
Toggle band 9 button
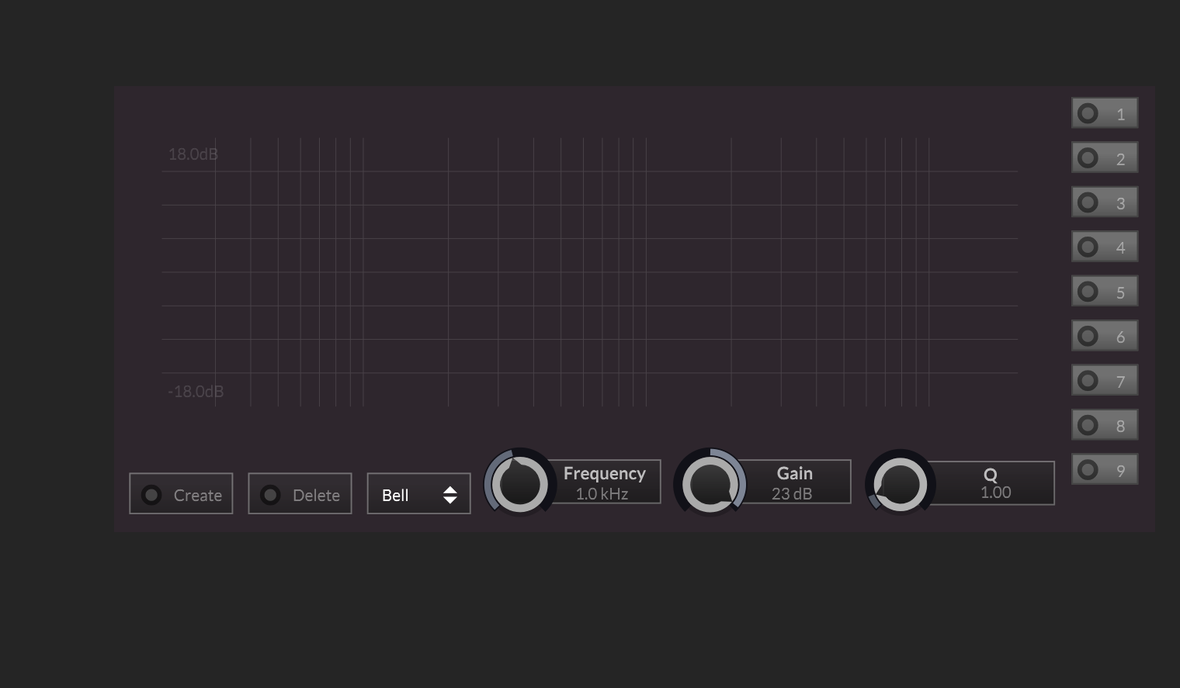point(1105,470)
